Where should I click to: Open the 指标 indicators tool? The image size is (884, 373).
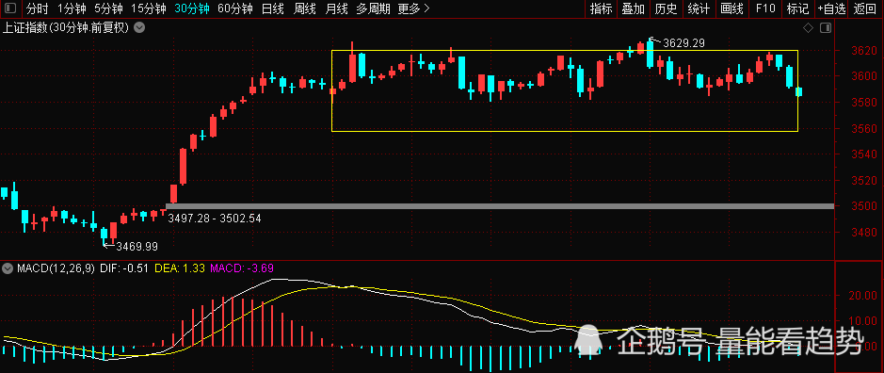point(601,8)
